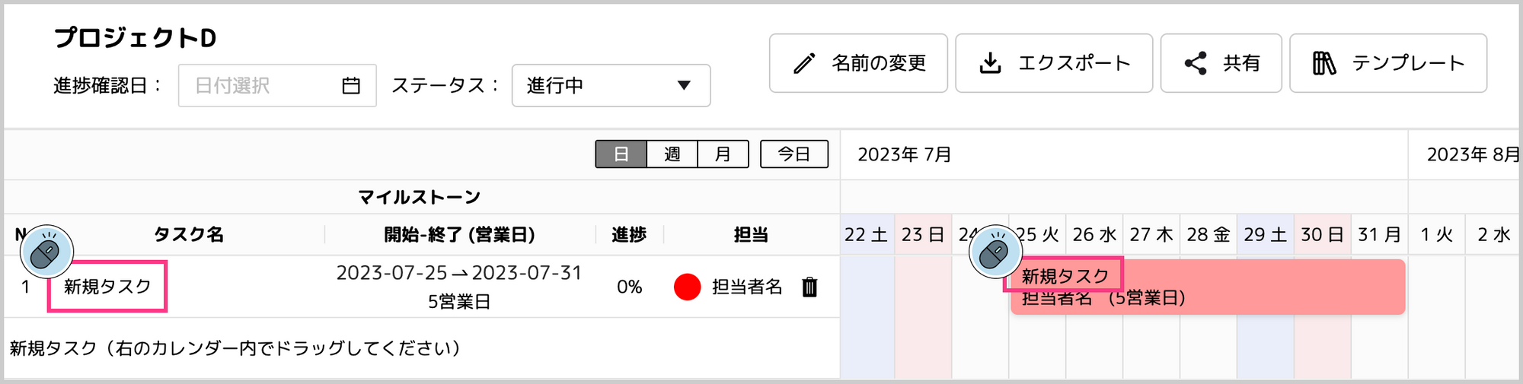Select the 新規タスク name cell in row 1
This screenshot has height=384, width=1523.
107,286
